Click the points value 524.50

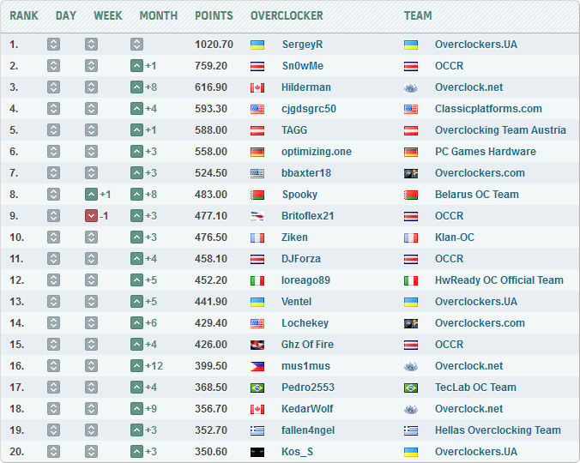click(x=211, y=173)
